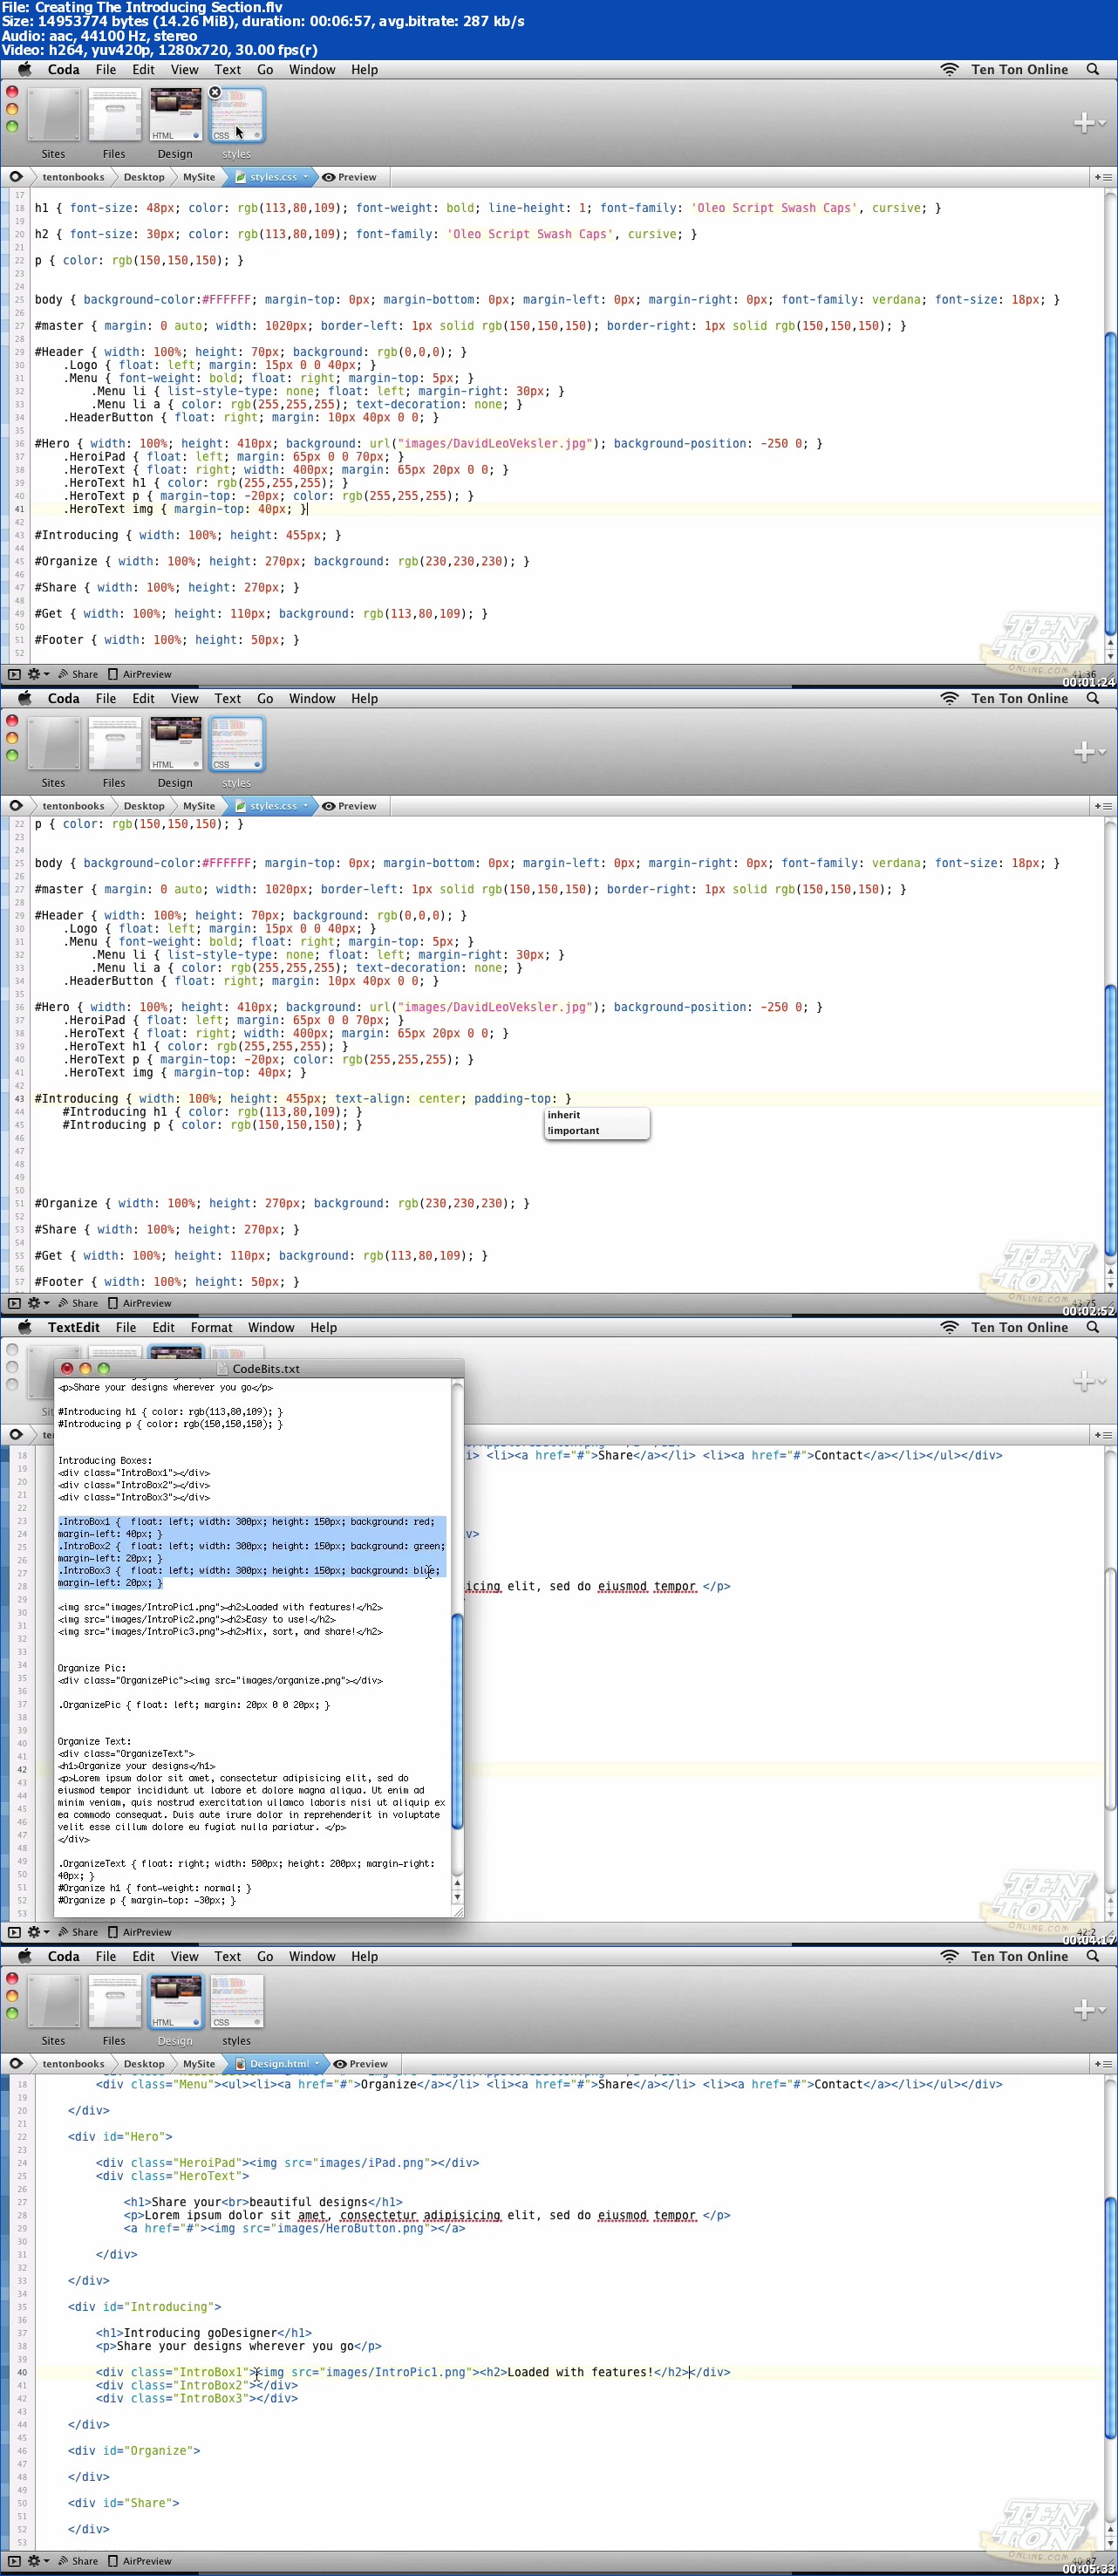Open gear menu in autocomplete frame bottom bar
Viewport: 1118px width, 2576px height.
coord(38,1303)
